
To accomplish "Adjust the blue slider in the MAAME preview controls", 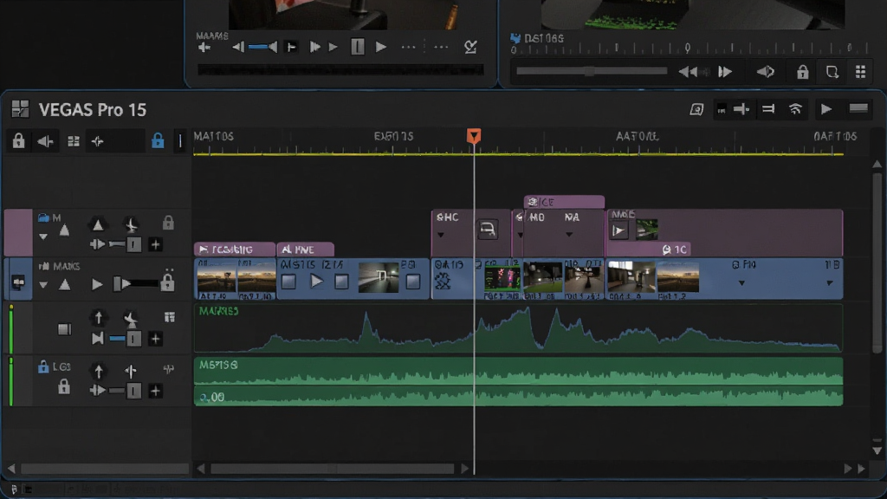I will [x=258, y=47].
